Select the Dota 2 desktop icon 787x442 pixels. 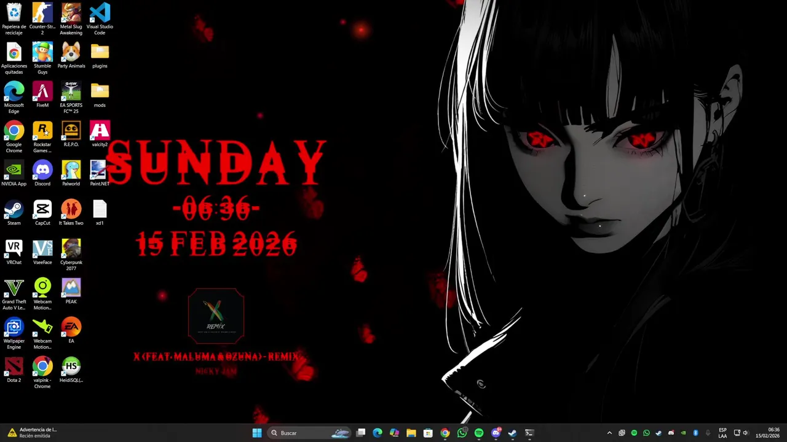14,370
